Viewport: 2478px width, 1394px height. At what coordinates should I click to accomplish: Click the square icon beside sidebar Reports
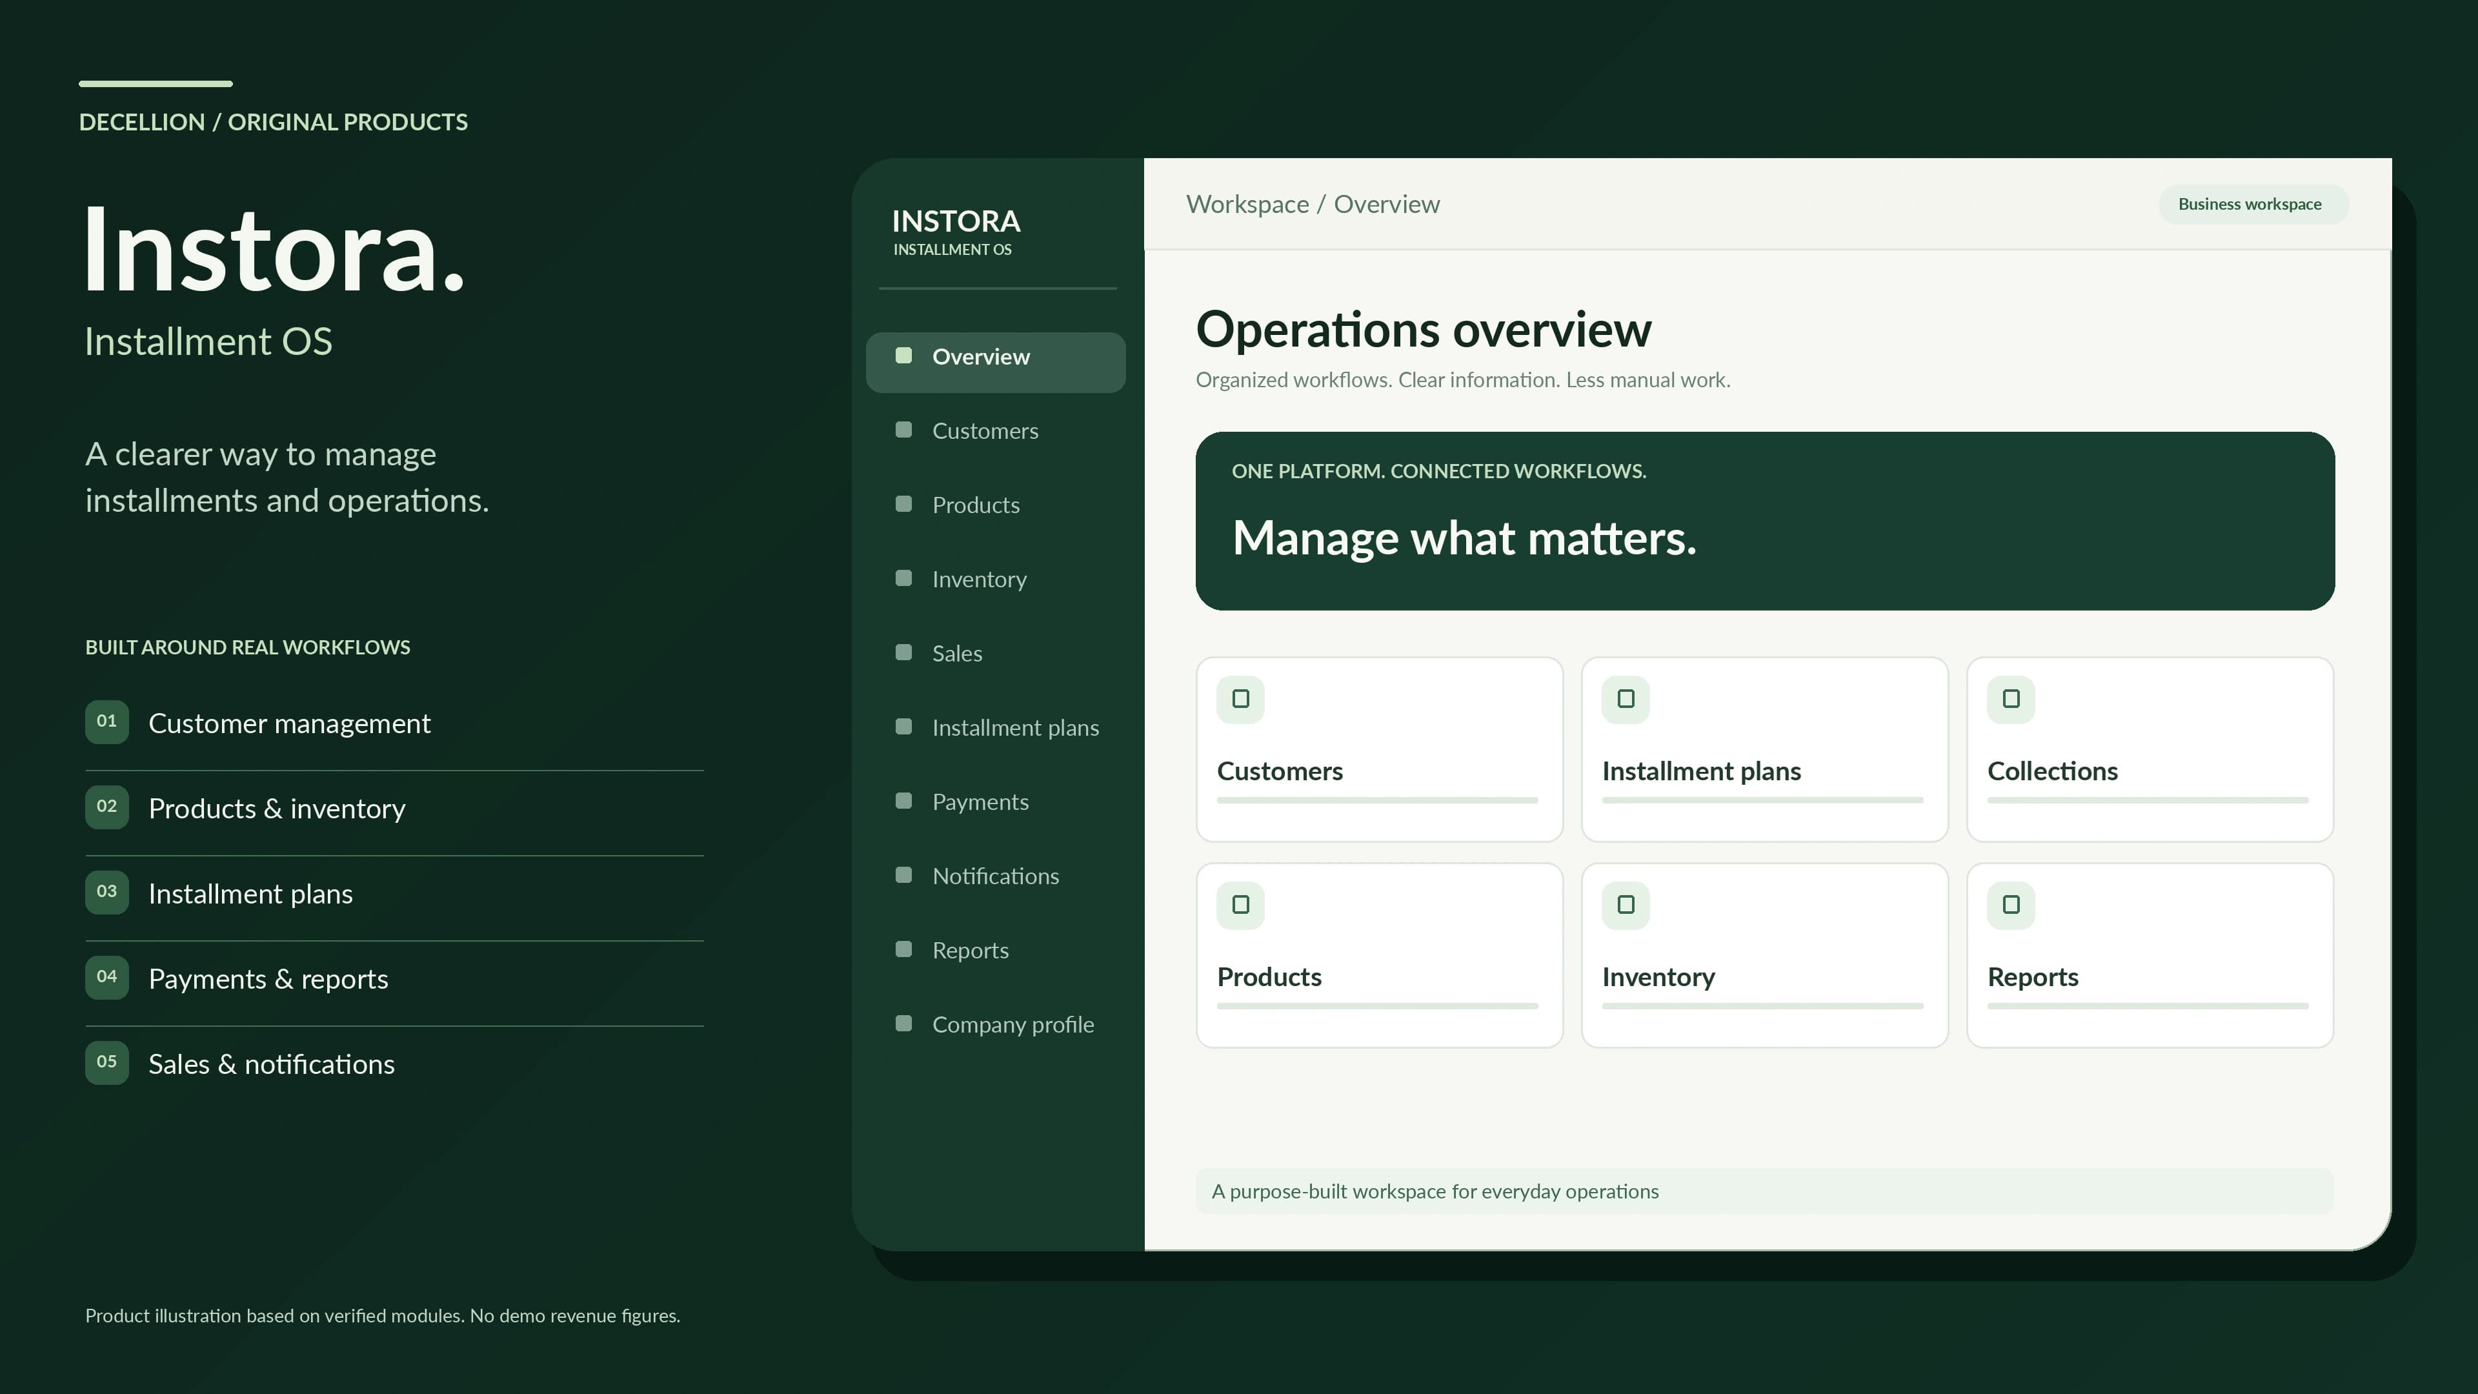coord(903,949)
